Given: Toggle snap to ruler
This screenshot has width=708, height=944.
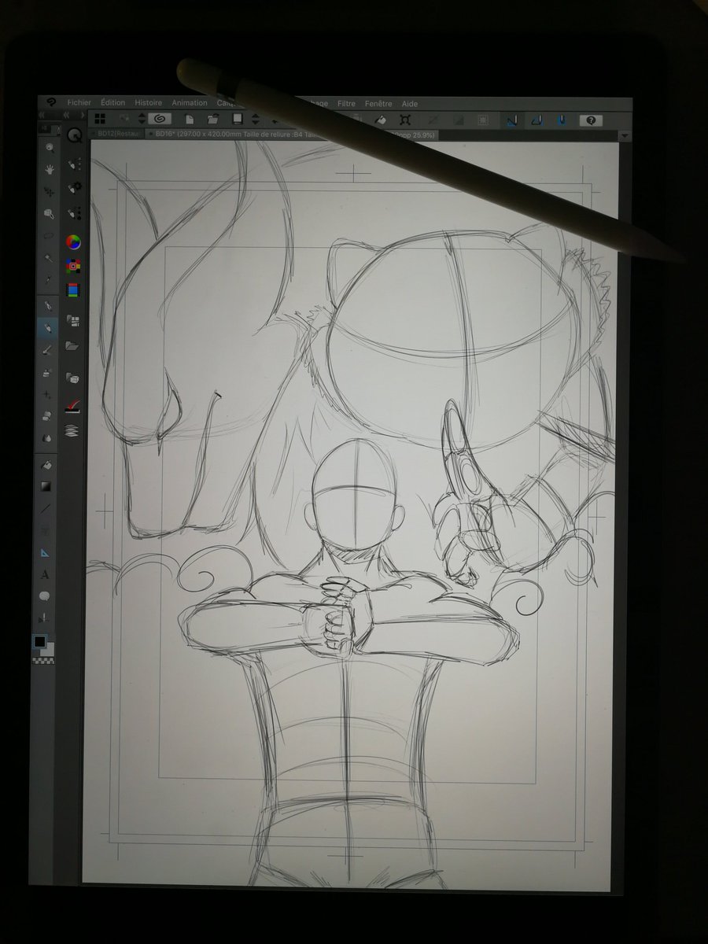Looking at the screenshot, I should 511,120.
